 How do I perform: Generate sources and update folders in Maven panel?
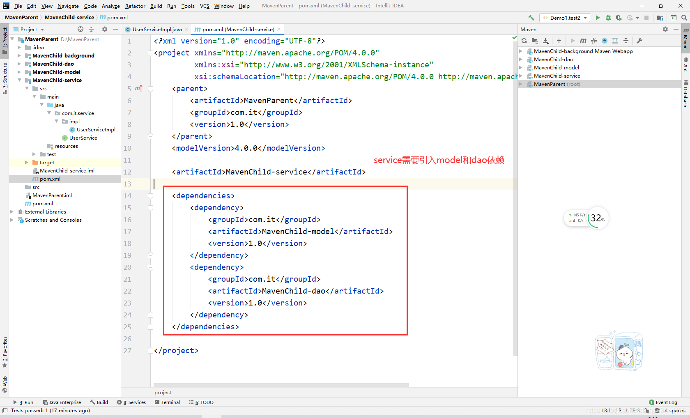click(535, 41)
